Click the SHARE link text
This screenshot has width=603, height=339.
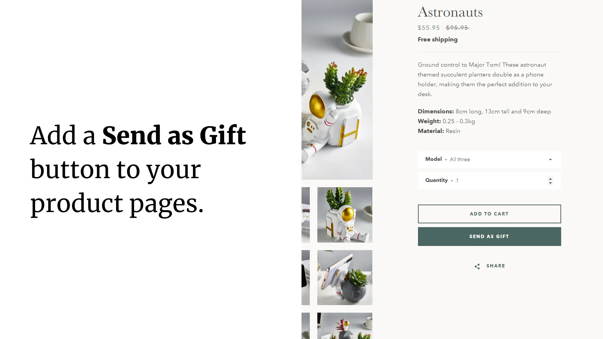[x=496, y=266]
